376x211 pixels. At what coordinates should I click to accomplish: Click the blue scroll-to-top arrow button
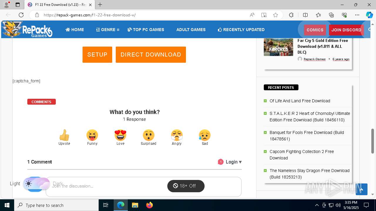coord(362,189)
